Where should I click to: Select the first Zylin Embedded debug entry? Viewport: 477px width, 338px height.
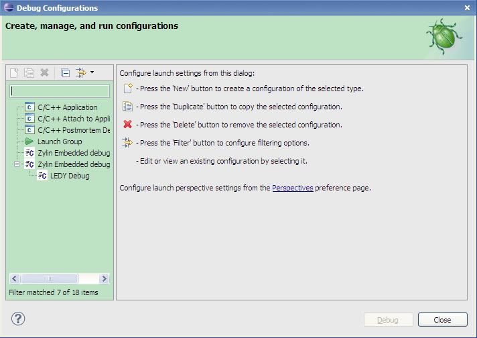pos(74,153)
